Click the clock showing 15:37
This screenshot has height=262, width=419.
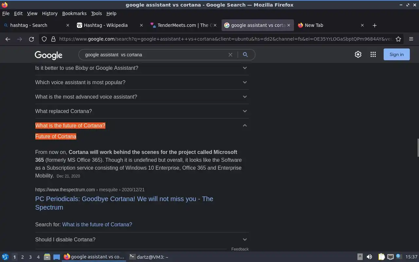tap(411, 257)
